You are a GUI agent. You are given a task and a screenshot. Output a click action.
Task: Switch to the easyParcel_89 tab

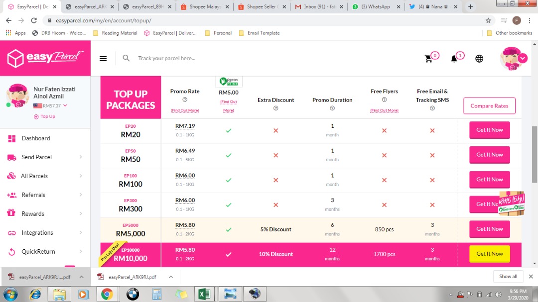coord(147,6)
